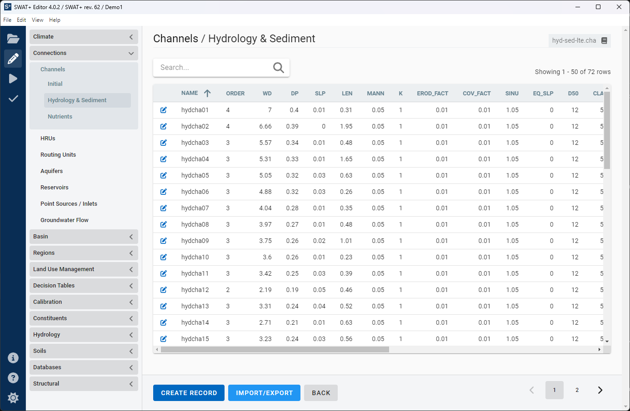Expand the Basin section
Screen dimensions: 630x411
(84, 237)
